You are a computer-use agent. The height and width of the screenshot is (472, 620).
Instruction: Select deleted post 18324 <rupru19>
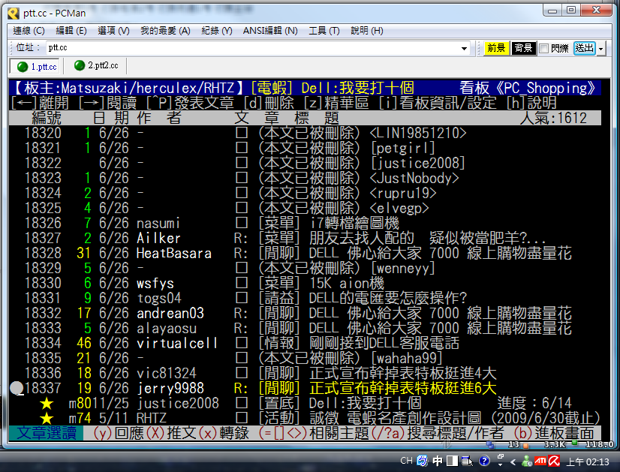tap(305, 193)
